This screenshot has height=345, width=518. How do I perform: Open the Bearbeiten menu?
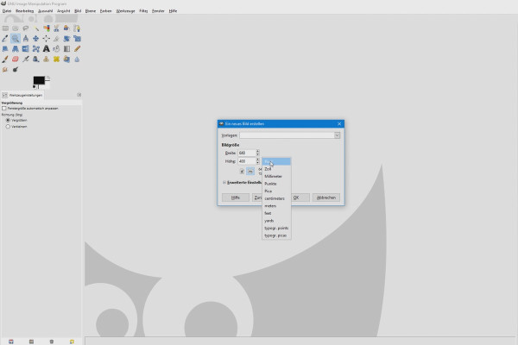[24, 11]
